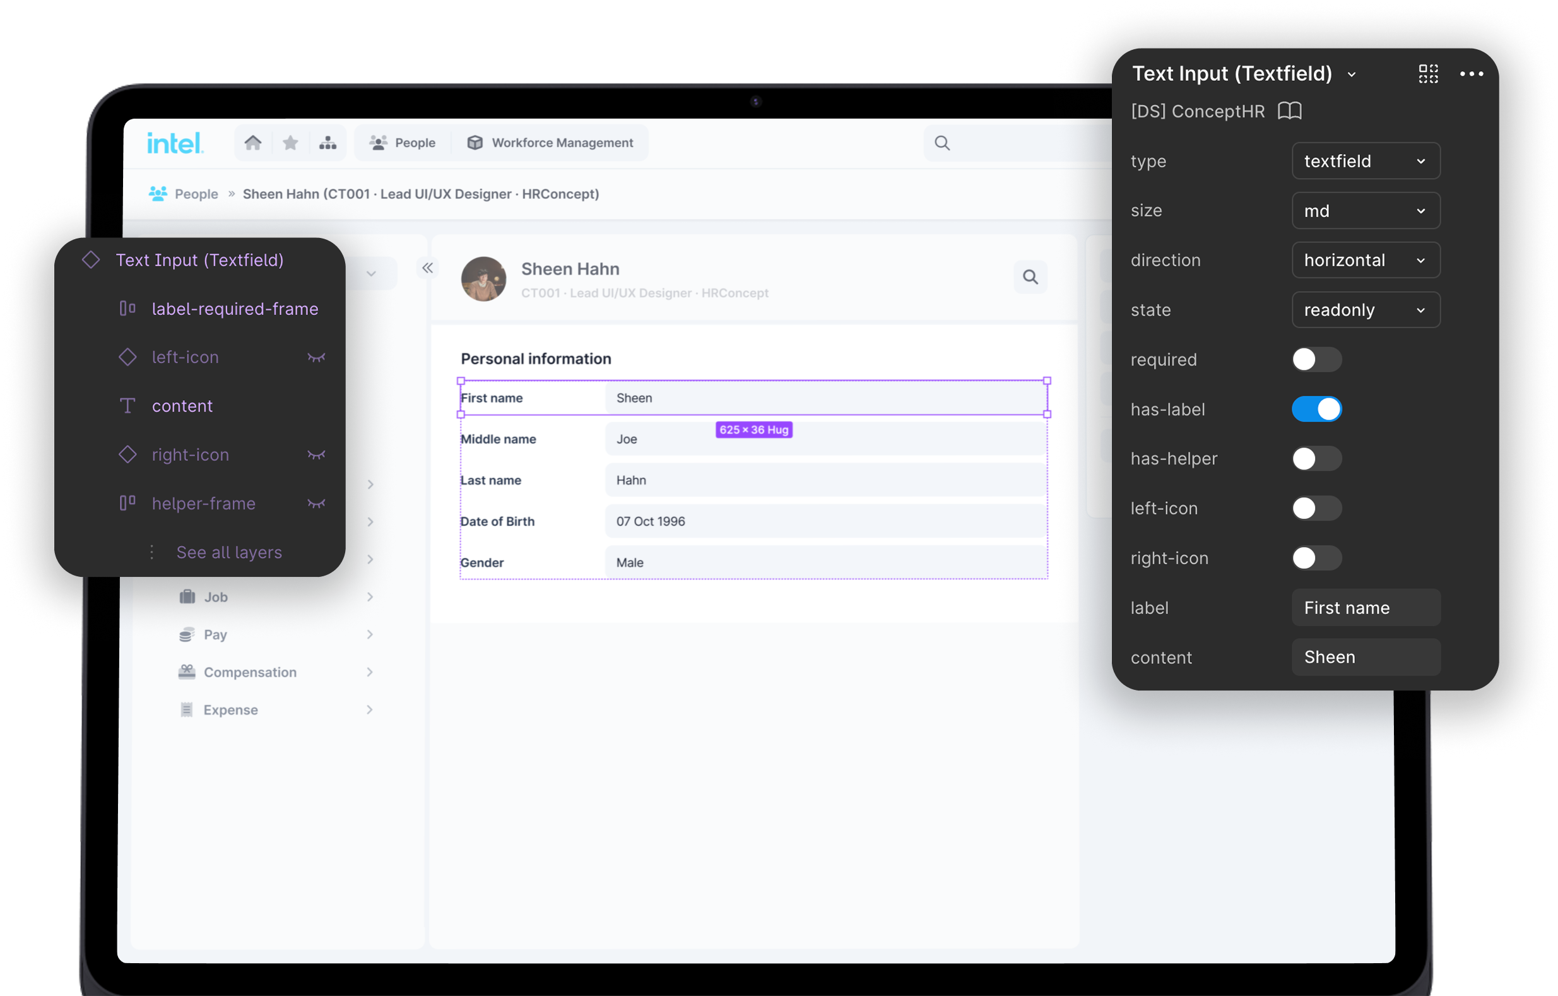This screenshot has height=996, width=1558.
Task: Click See all layers
Action: pyautogui.click(x=229, y=552)
